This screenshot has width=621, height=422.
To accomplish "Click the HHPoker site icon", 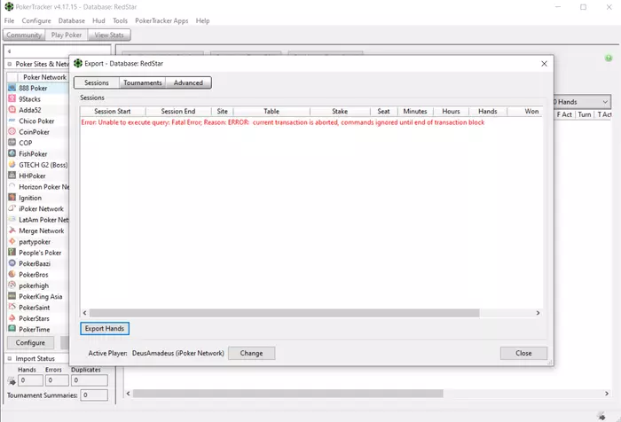I will [12, 176].
